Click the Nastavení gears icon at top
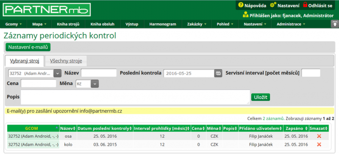The image size is (339, 154). coord(273,5)
